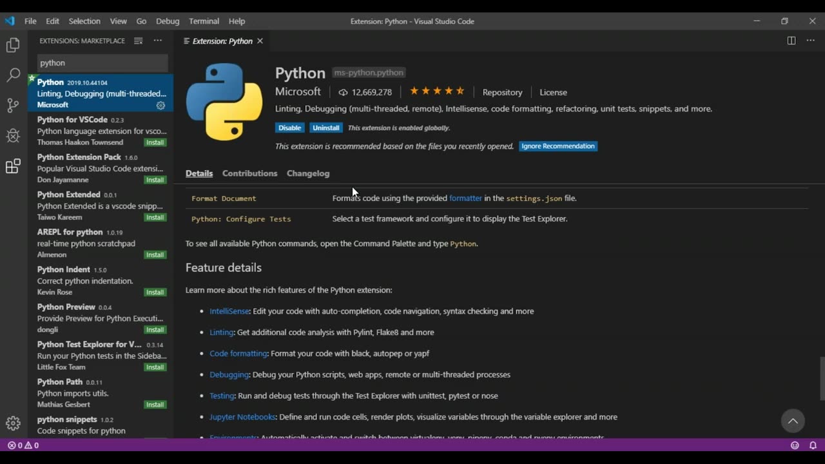
Task: Open the Extensions view icon
Action: [x=13, y=166]
